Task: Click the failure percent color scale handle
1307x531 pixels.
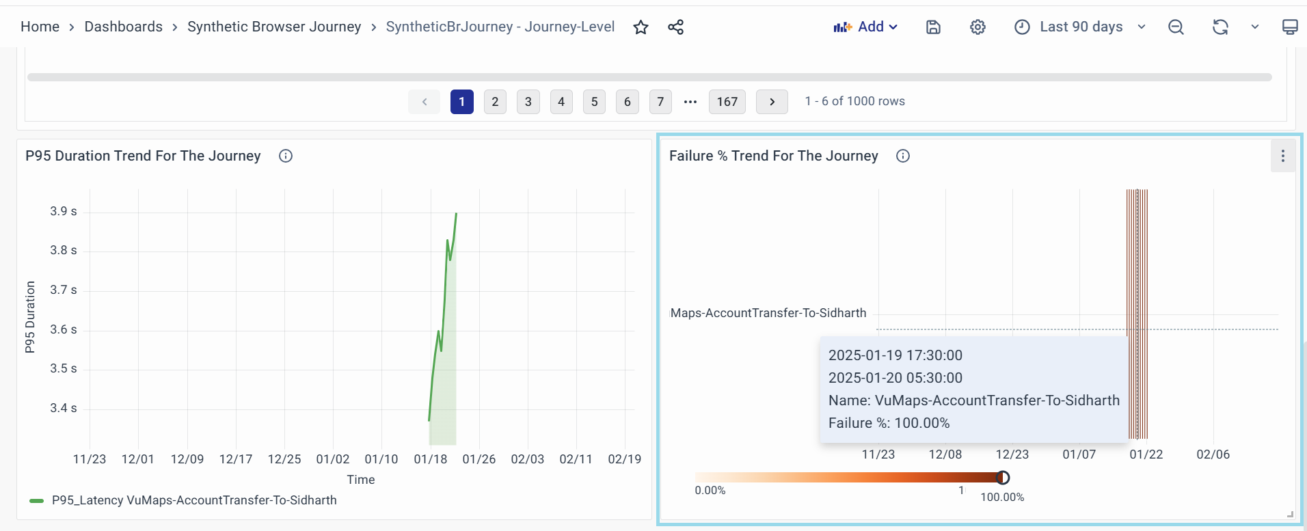Action: (1003, 478)
